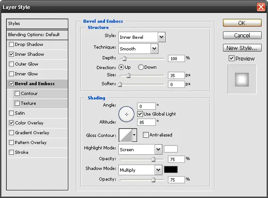Open Color Overlay settings label
The height and width of the screenshot is (198, 268).
point(29,123)
